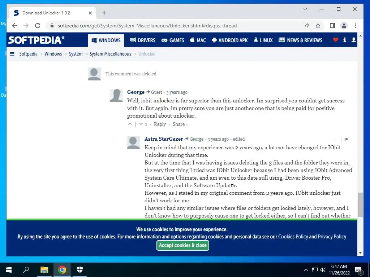Open the Mac section
The width and height of the screenshot is (370, 277).
(198, 40)
